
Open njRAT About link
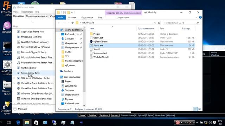pos(115,115)
